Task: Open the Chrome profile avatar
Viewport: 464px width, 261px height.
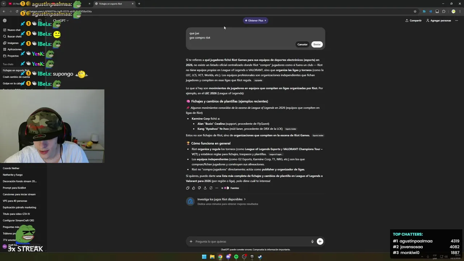Action: click(453, 11)
